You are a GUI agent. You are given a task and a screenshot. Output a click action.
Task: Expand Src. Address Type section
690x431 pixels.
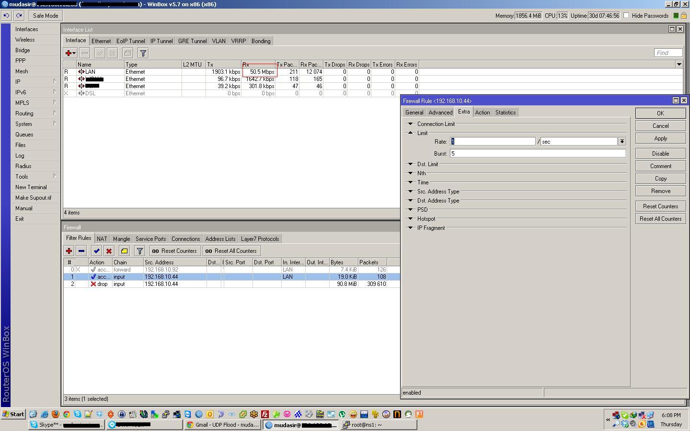pyautogui.click(x=410, y=192)
